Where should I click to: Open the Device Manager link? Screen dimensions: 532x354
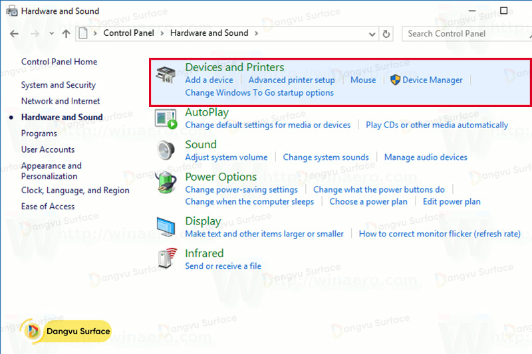pos(432,80)
